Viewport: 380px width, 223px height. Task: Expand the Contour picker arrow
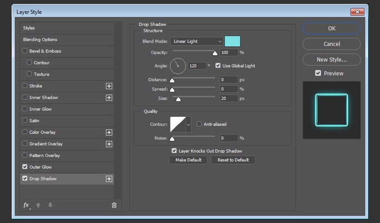click(189, 124)
